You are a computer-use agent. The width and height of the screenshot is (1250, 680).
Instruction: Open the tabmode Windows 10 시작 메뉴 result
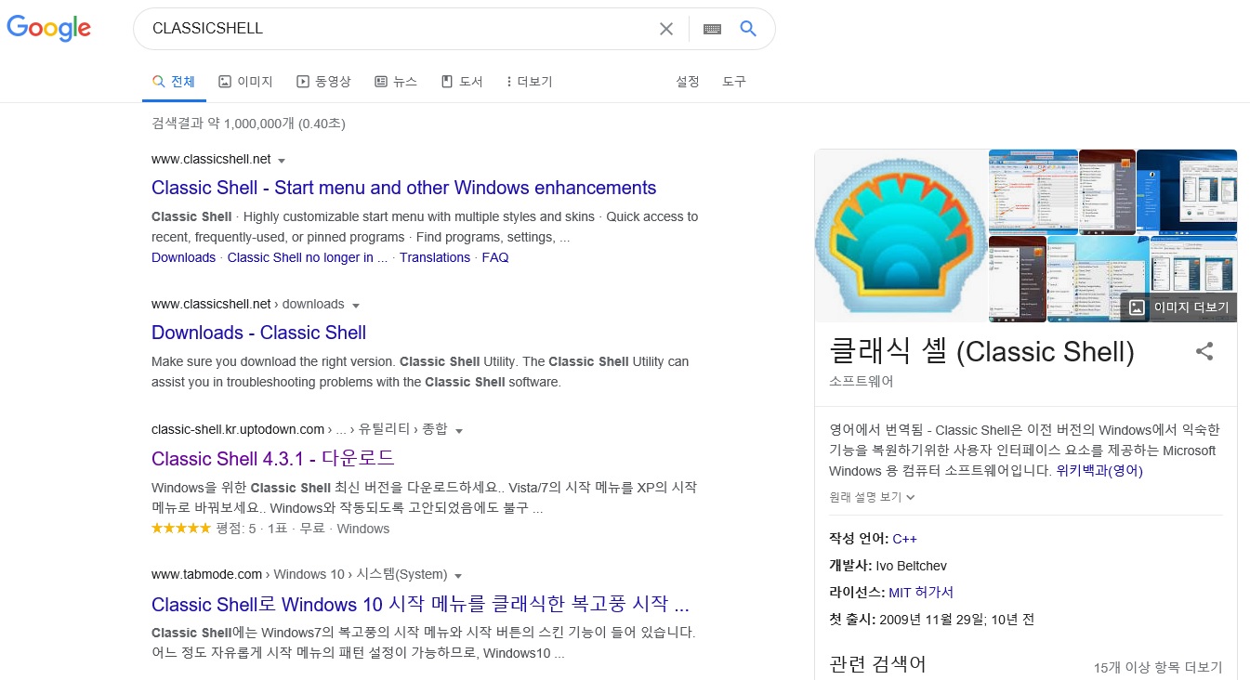(420, 605)
